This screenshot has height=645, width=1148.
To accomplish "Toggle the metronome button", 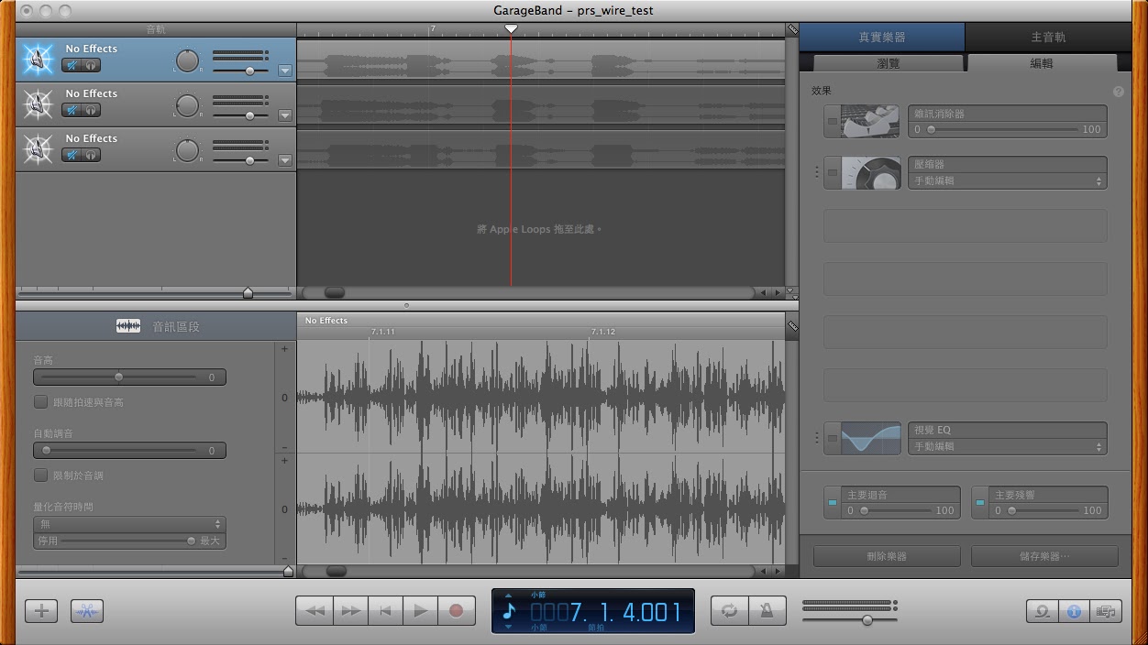I will 767,611.
